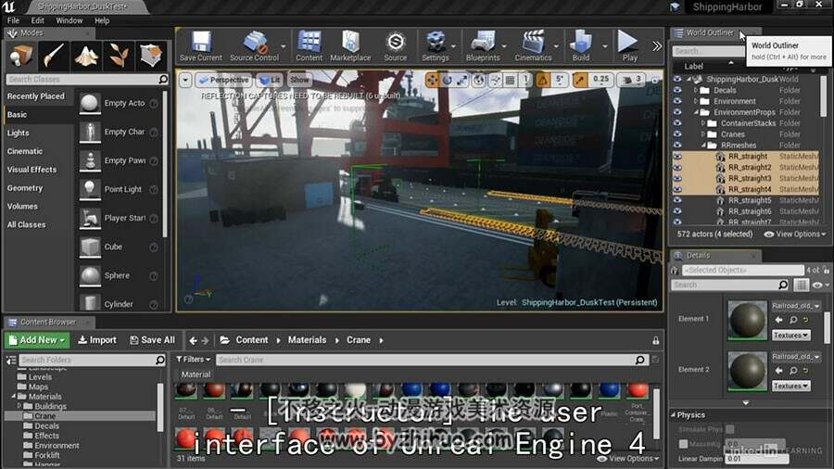Use selected asset arrow for Element 2

[778, 371]
